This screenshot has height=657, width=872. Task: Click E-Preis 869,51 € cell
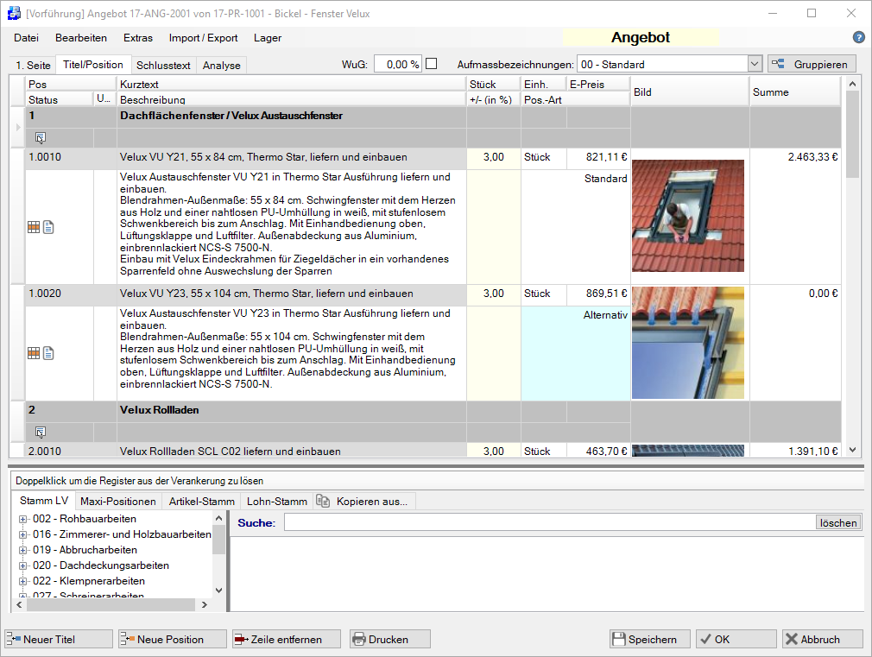point(598,294)
